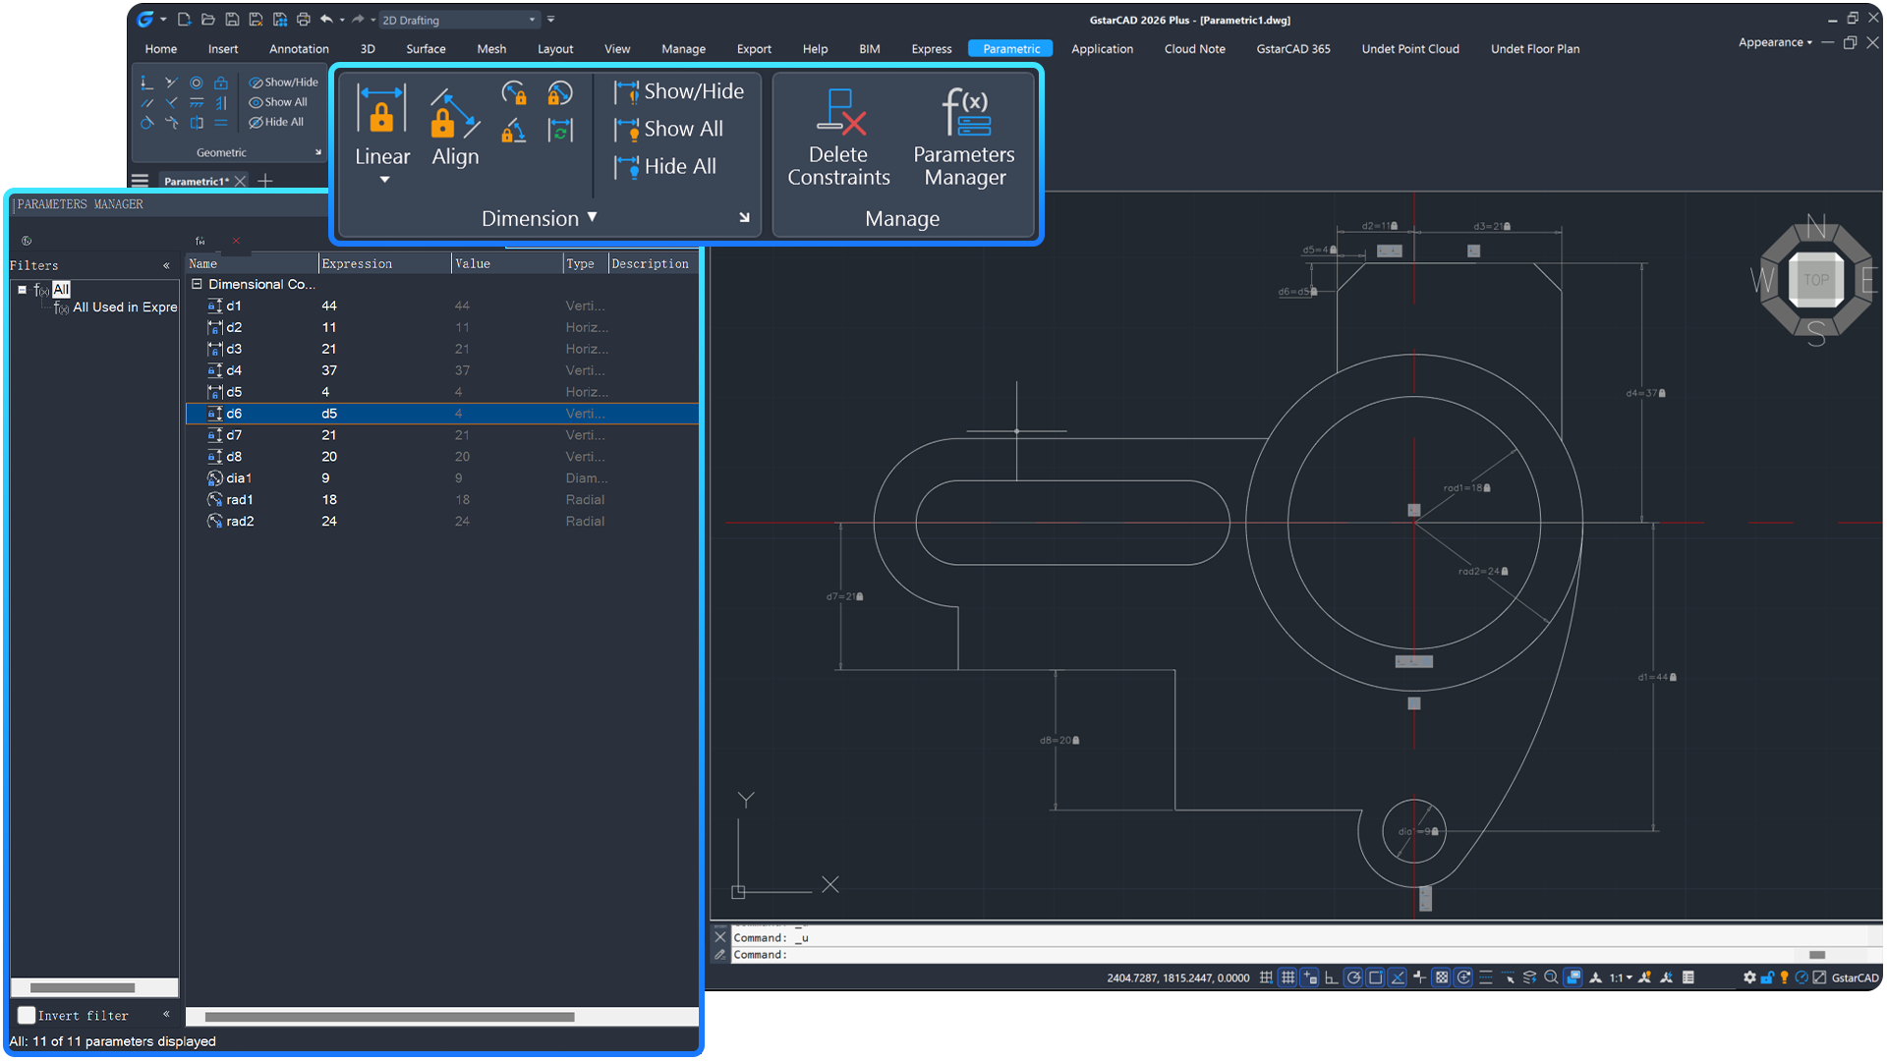The width and height of the screenshot is (1887, 1061).
Task: Click the Plot printer icon
Action: pos(304,20)
